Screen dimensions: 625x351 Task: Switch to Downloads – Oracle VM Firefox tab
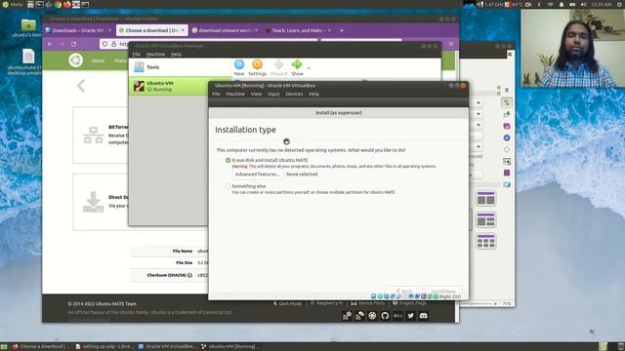pos(78,30)
